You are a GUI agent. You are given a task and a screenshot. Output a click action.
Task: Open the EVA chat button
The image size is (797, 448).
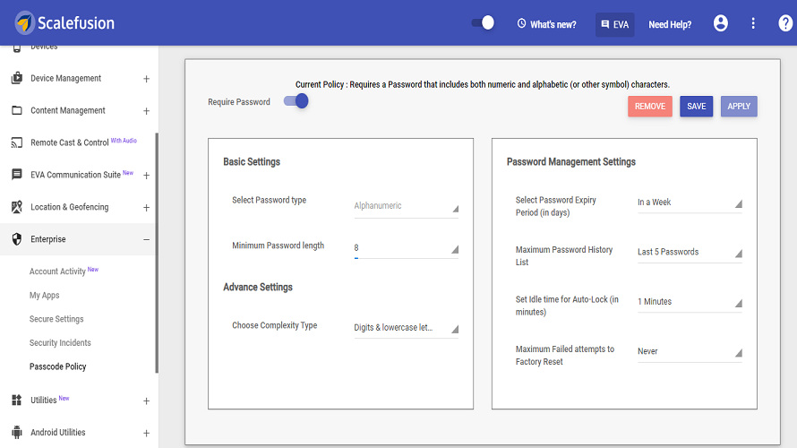614,24
